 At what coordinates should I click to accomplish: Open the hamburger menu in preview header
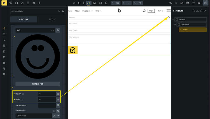tap(169, 11)
